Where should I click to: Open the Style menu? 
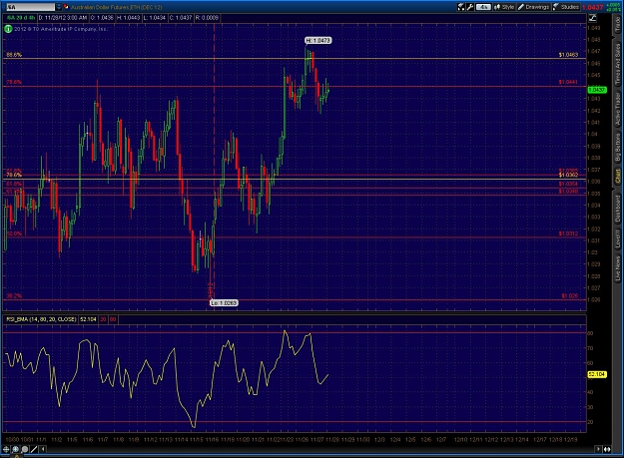click(x=504, y=7)
